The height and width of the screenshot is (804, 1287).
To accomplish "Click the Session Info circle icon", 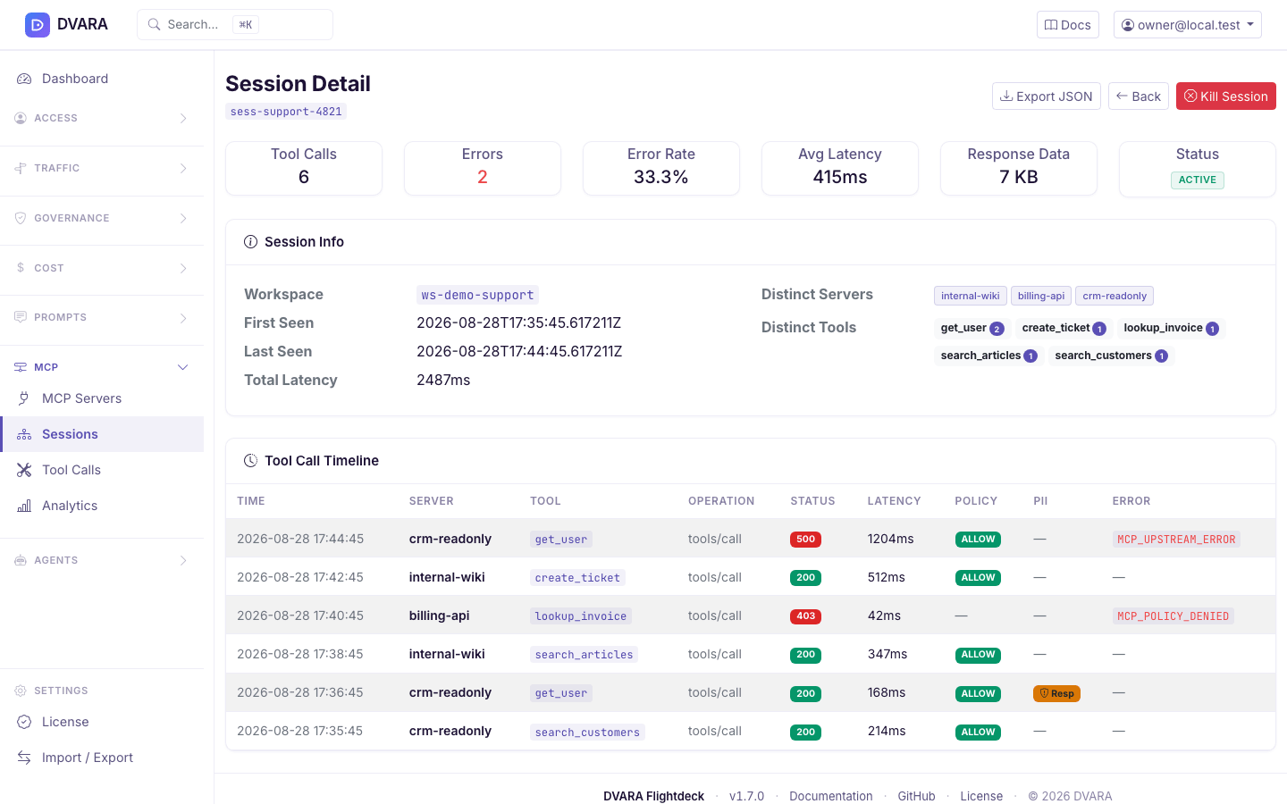I will [250, 242].
